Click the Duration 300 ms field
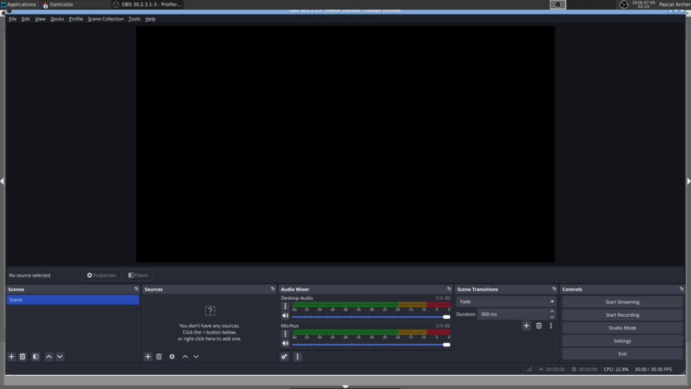Image resolution: width=691 pixels, height=389 pixels. [513, 314]
